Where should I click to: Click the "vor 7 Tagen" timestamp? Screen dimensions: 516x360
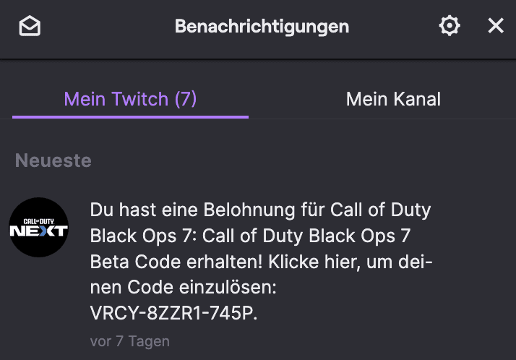tap(130, 340)
